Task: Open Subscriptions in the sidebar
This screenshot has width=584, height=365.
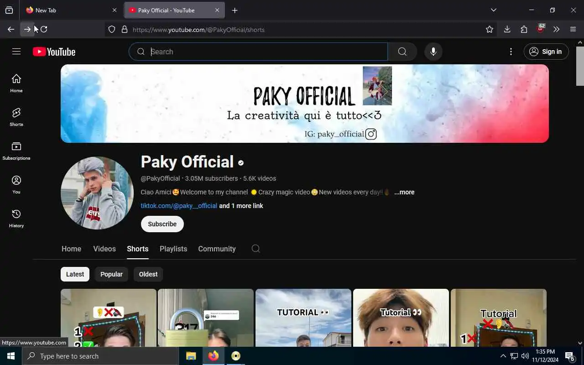Action: coord(16,151)
